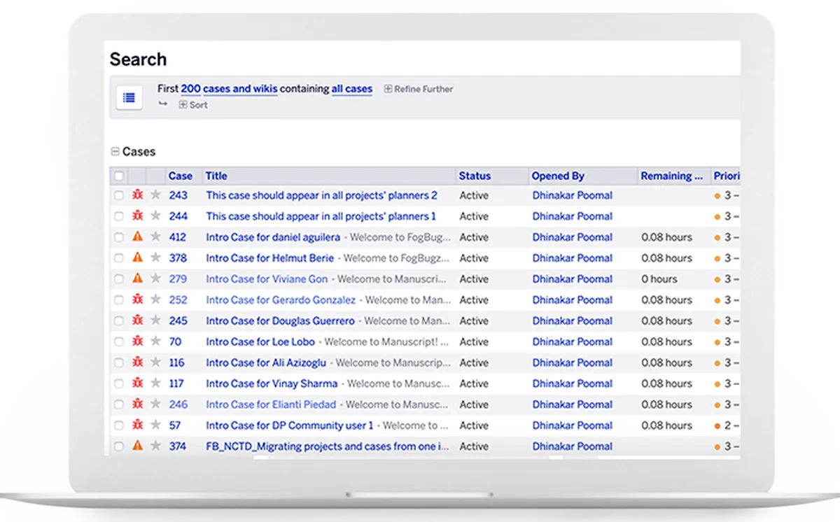Viewport: 840px width, 522px height.
Task: Open the list view icon button
Action: click(129, 97)
